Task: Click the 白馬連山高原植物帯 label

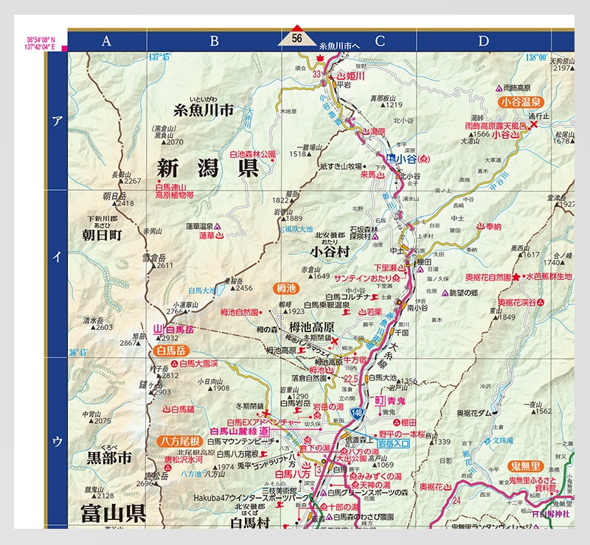Action: tap(174, 191)
